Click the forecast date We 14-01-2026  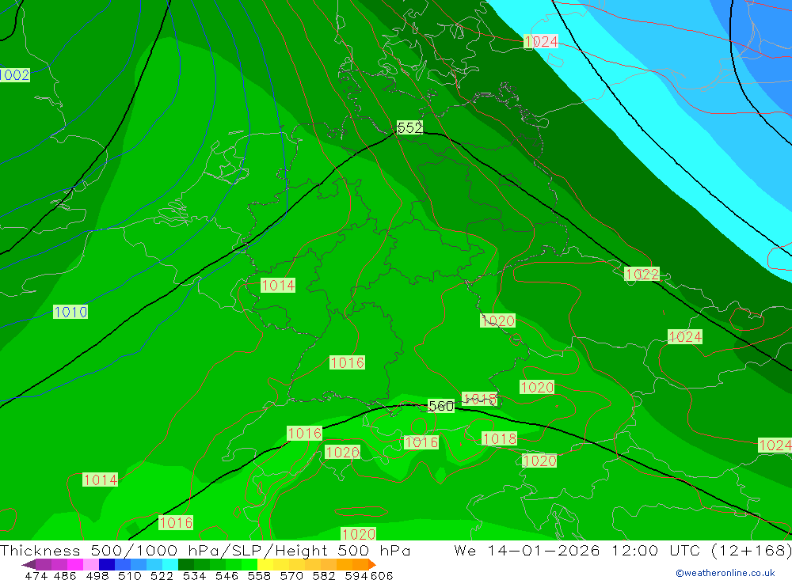(527, 550)
